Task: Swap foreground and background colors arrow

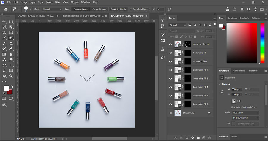Action: (x=12, y=86)
